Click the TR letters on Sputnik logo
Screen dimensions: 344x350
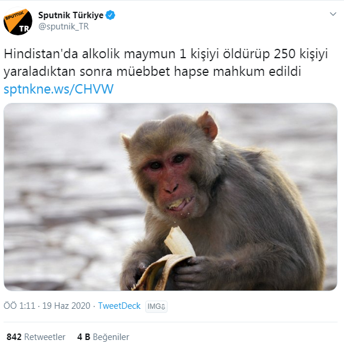coord(24,29)
